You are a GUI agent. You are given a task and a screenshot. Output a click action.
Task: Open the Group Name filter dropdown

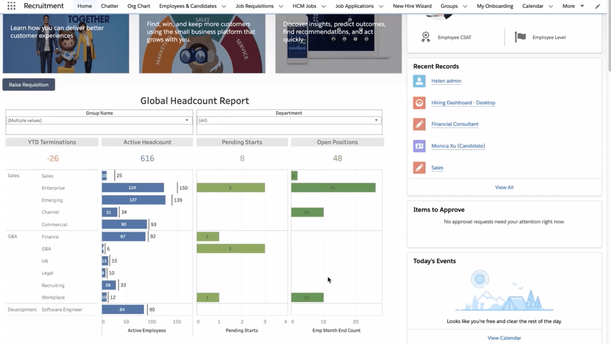click(187, 120)
